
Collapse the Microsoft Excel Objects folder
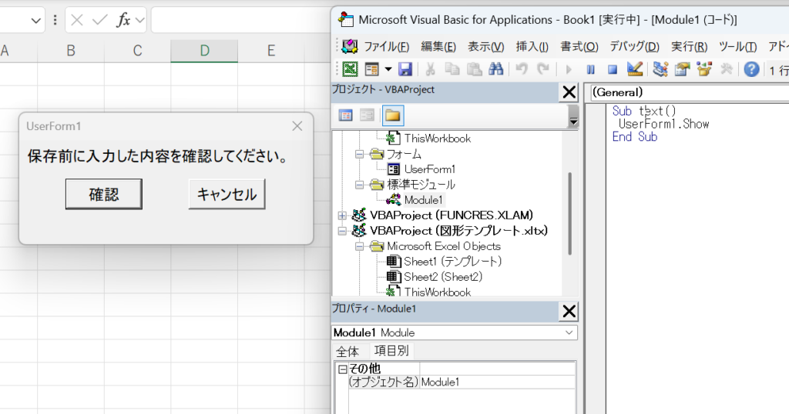tap(359, 247)
